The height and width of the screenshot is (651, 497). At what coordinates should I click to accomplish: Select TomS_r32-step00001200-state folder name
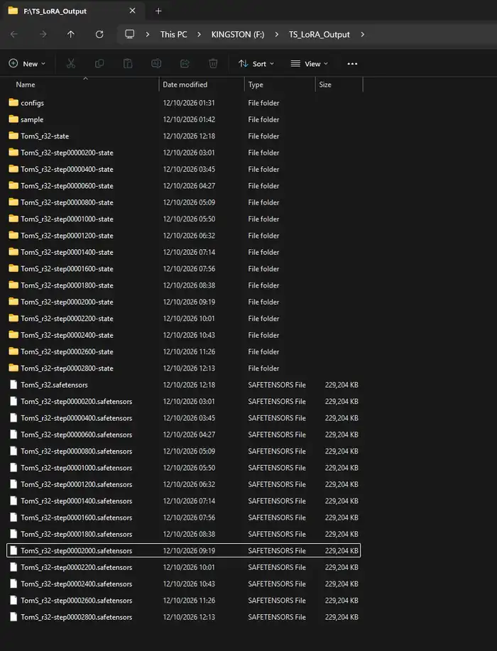[x=67, y=236]
